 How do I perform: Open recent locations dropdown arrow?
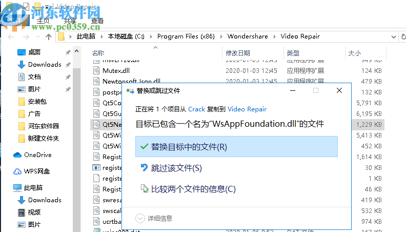click(38, 37)
